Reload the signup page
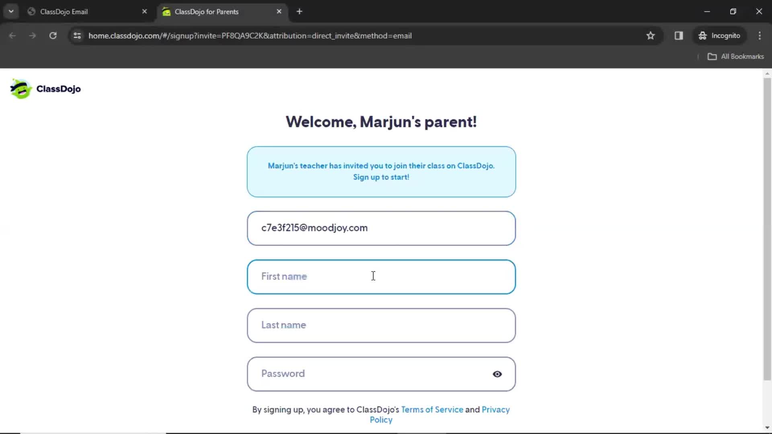This screenshot has height=434, width=772. (x=53, y=36)
